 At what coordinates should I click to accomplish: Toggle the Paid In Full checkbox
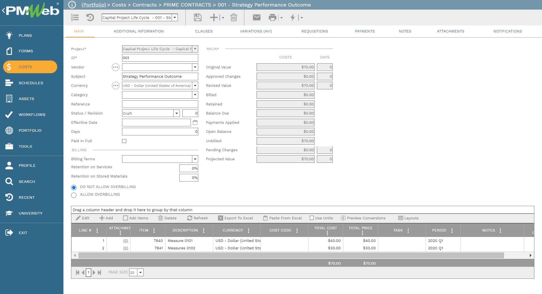pyautogui.click(x=124, y=141)
